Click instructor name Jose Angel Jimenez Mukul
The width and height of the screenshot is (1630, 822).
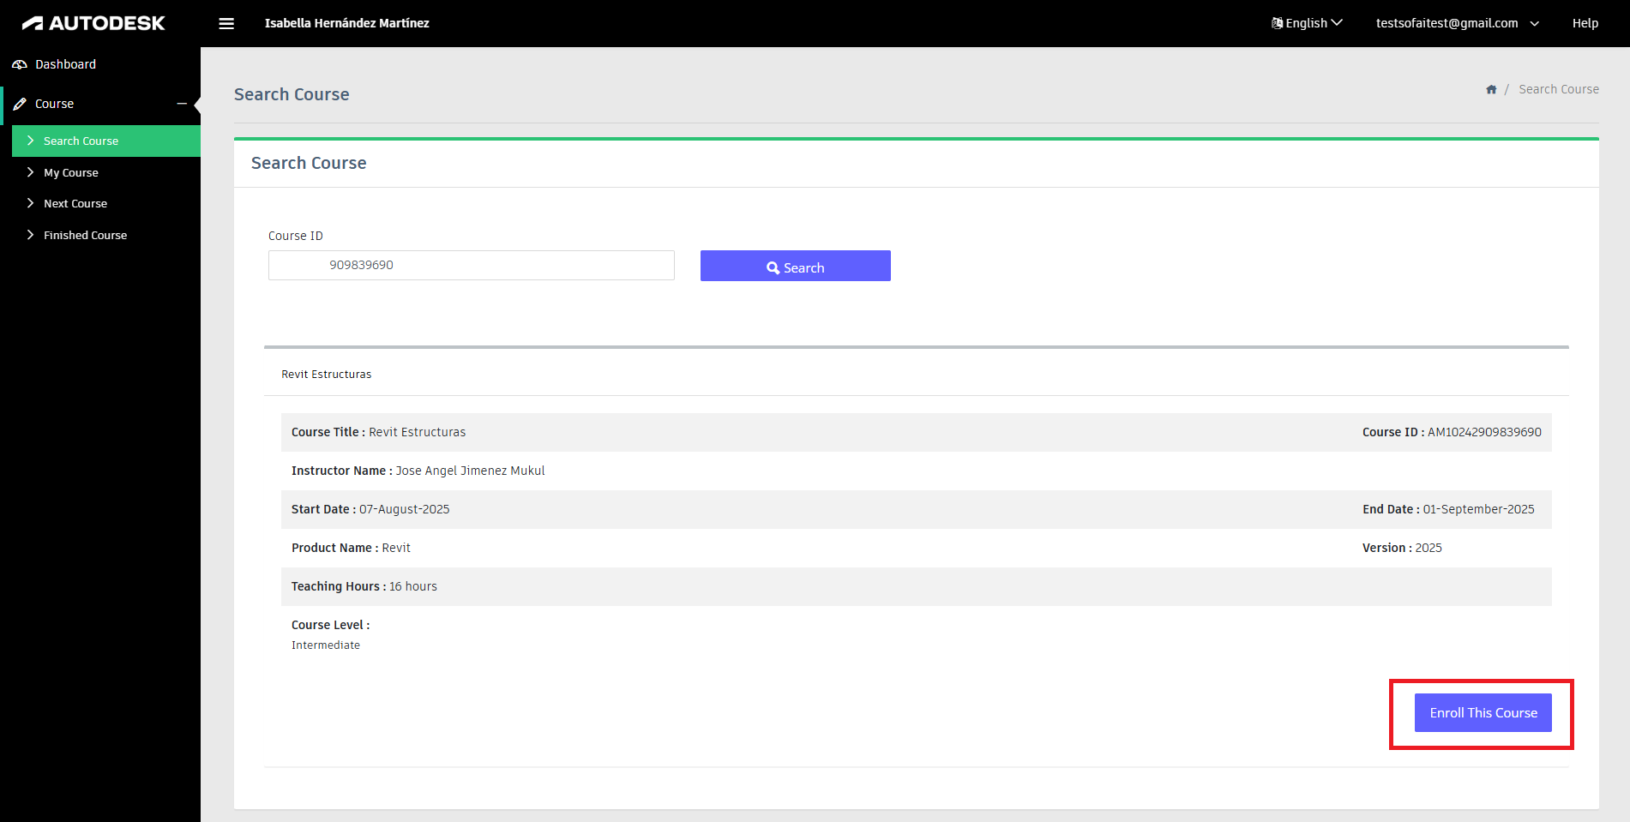pyautogui.click(x=470, y=471)
